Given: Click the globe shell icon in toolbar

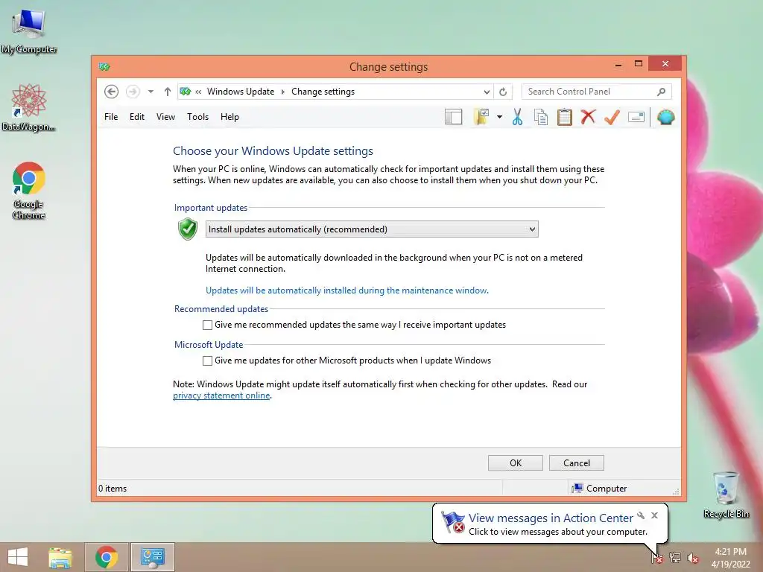Looking at the screenshot, I should pos(665,117).
